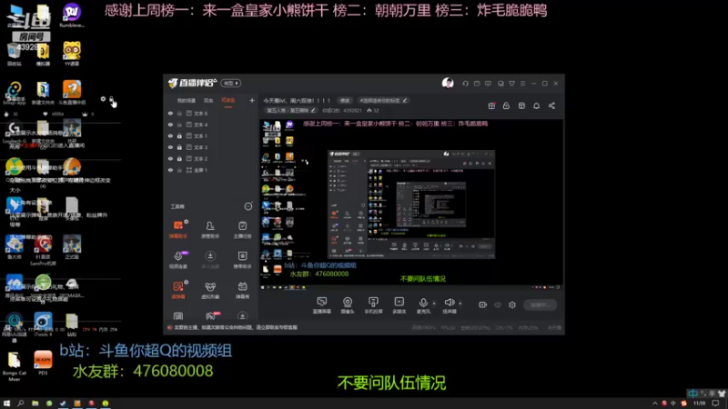The image size is (728, 409).
Task: Open the 视频连麦 tool
Action: [178, 259]
